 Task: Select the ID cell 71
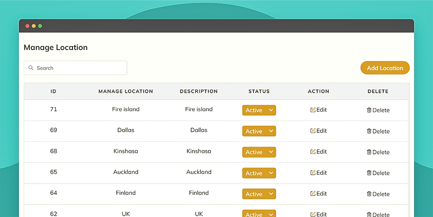pyautogui.click(x=53, y=109)
